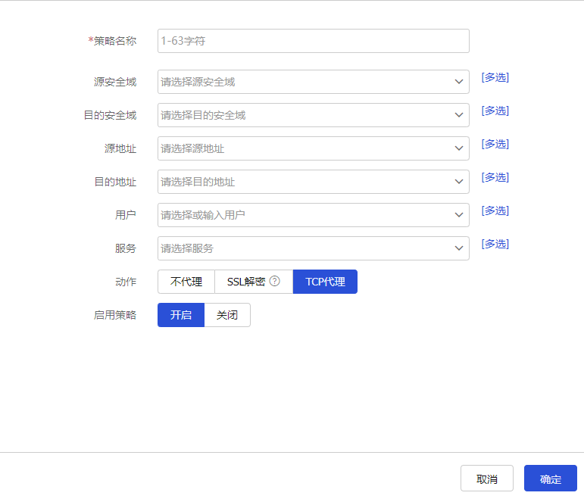Open 多选 for 目的地址
Image resolution: width=584 pixels, height=502 pixels.
click(495, 177)
